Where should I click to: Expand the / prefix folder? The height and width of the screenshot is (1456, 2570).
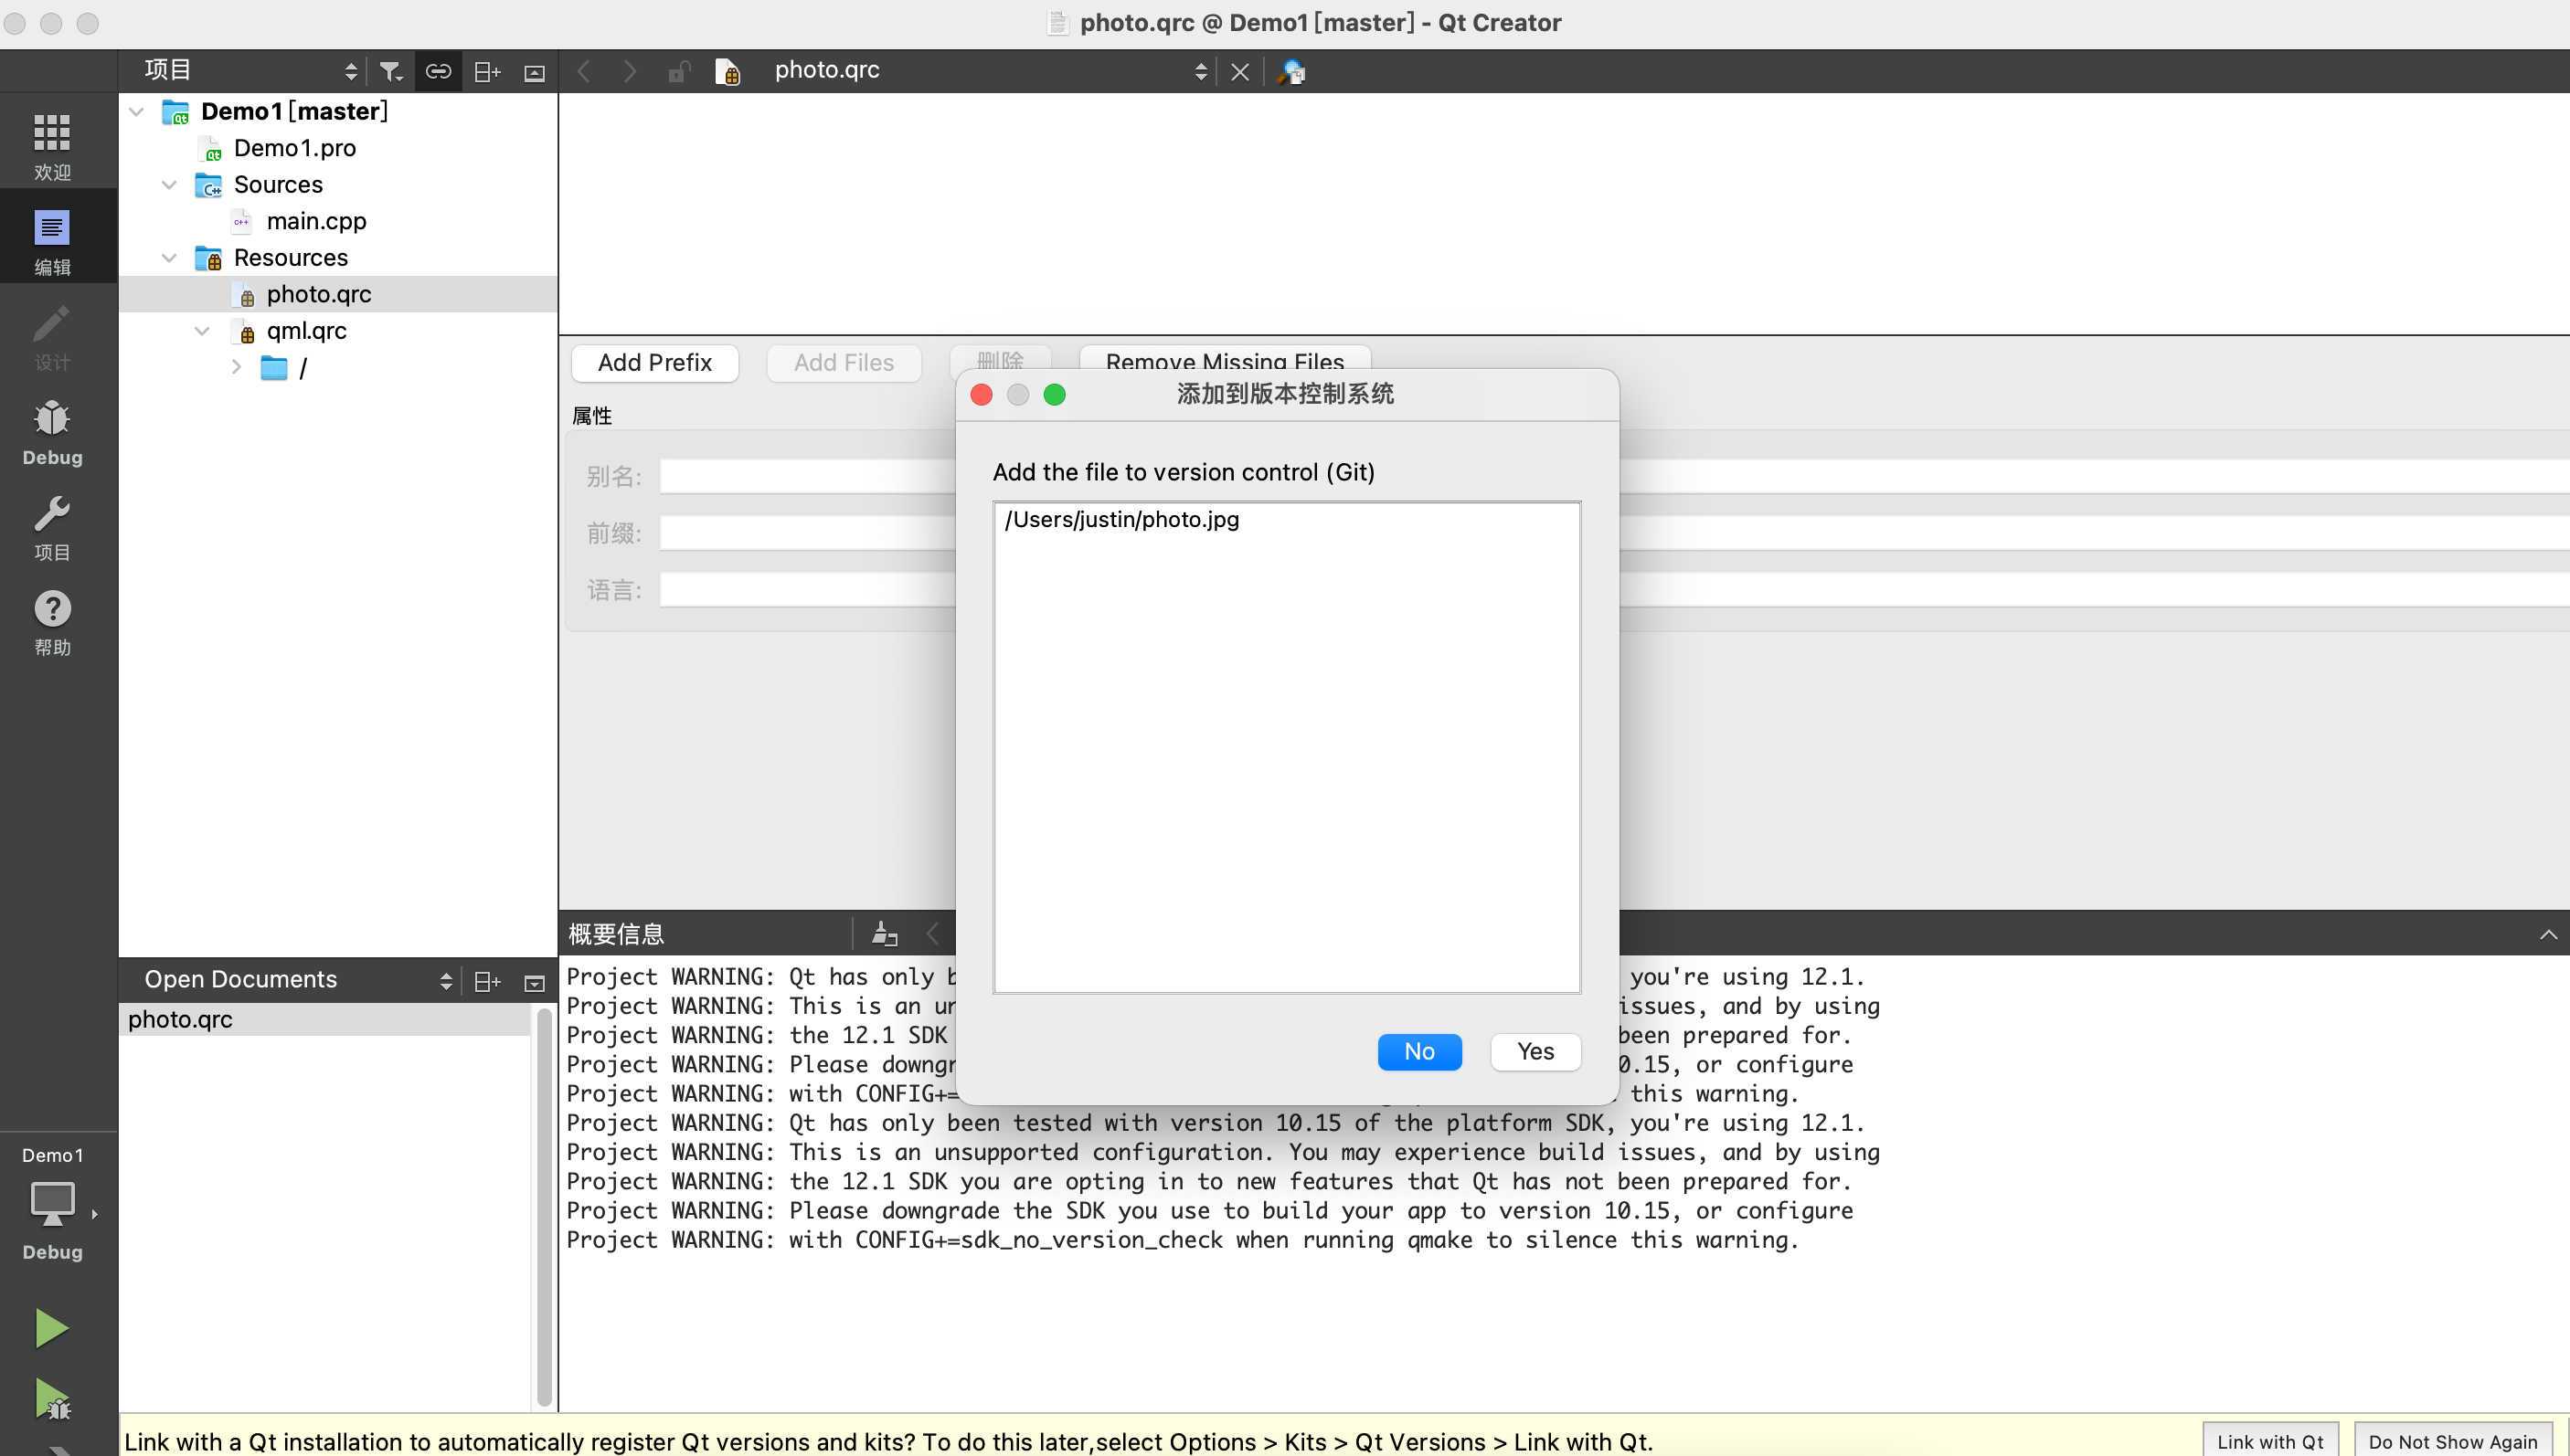(236, 367)
